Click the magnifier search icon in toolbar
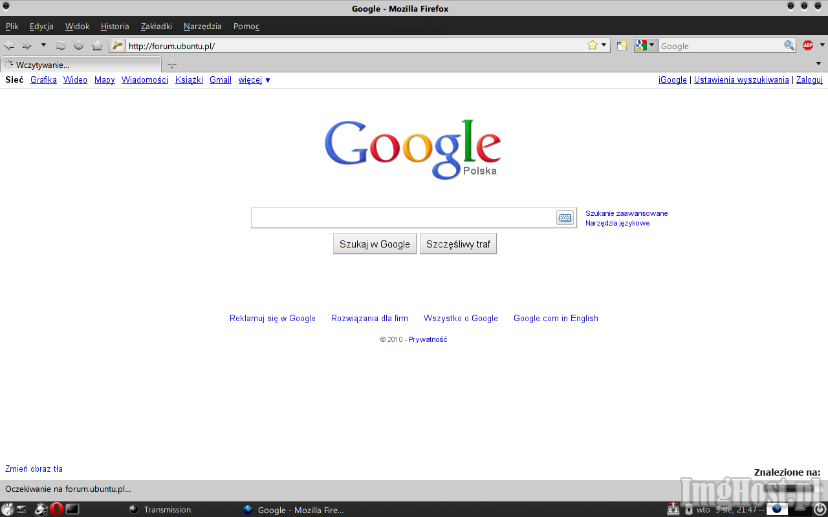This screenshot has height=517, width=828. point(789,45)
